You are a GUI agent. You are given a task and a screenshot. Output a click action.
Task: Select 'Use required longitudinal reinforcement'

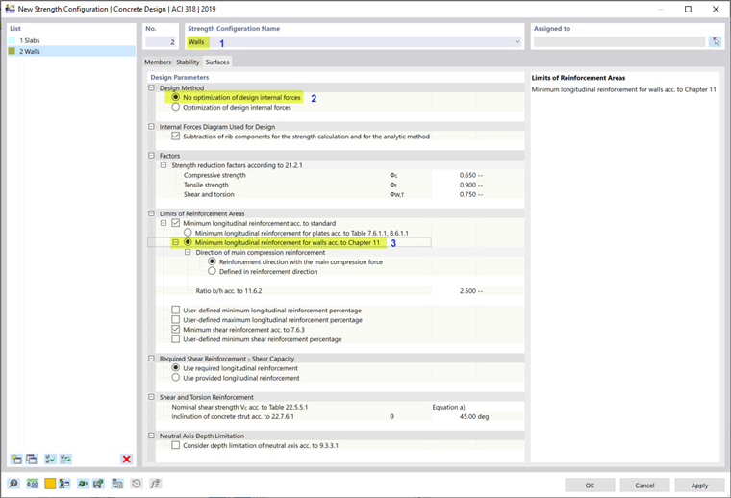pyautogui.click(x=176, y=368)
